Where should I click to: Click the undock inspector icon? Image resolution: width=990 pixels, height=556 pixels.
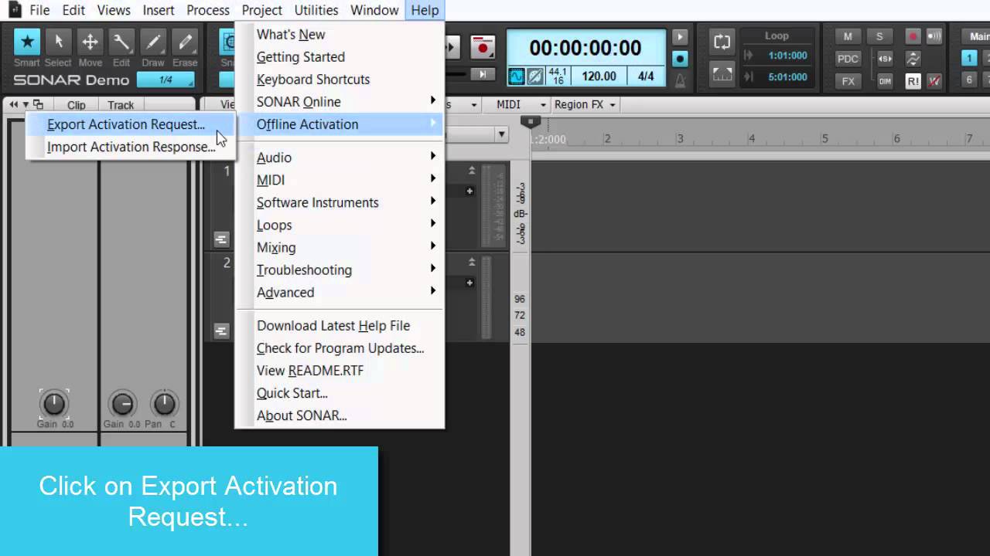pyautogui.click(x=38, y=105)
